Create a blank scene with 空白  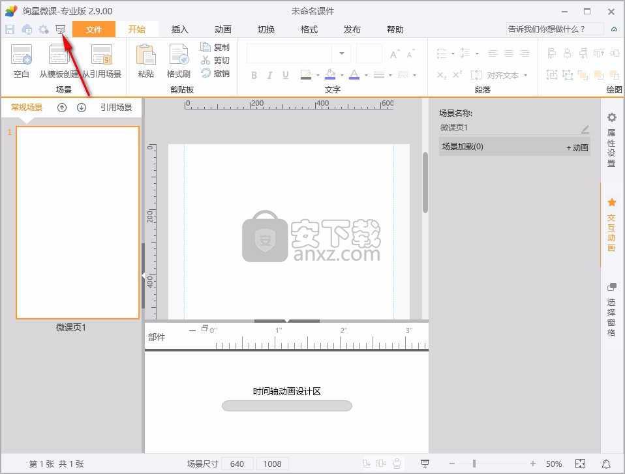(x=22, y=61)
